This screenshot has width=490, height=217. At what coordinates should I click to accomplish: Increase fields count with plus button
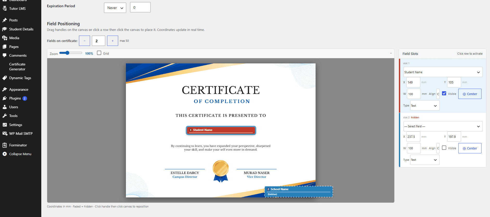(x=113, y=41)
